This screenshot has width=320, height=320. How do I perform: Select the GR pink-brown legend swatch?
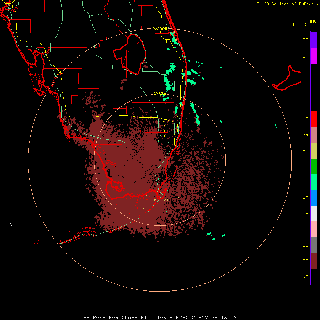(x=314, y=135)
